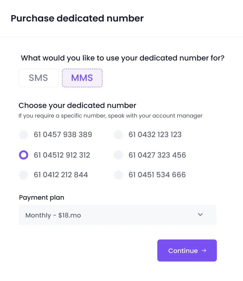Screen dimensions: 243x281
Task: Click the account manager note text
Action: pos(110,116)
